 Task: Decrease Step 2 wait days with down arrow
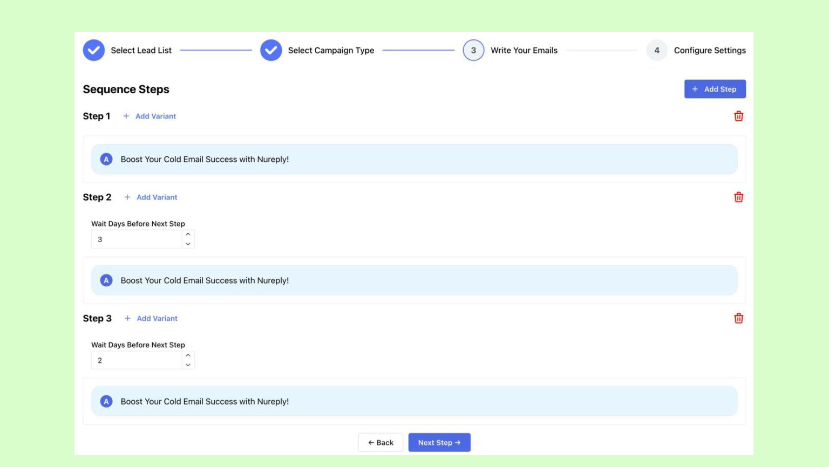click(188, 244)
